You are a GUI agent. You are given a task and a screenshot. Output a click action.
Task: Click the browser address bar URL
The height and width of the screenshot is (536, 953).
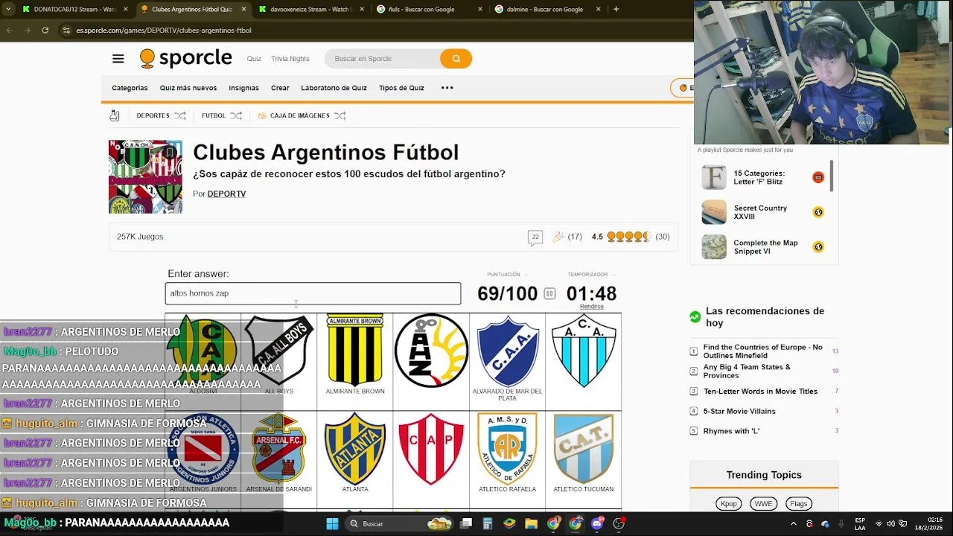coord(164,31)
